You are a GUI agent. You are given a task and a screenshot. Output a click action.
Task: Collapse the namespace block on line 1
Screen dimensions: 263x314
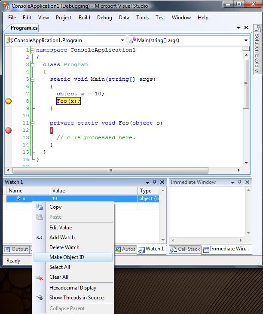click(x=33, y=50)
